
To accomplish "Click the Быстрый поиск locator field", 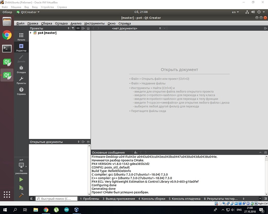I will tap(57, 199).
